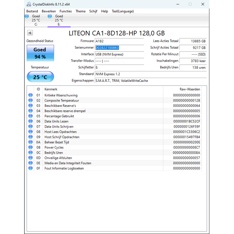
Task: Click status orb for Beheer Bezet Tijd
Action: click(x=30, y=142)
